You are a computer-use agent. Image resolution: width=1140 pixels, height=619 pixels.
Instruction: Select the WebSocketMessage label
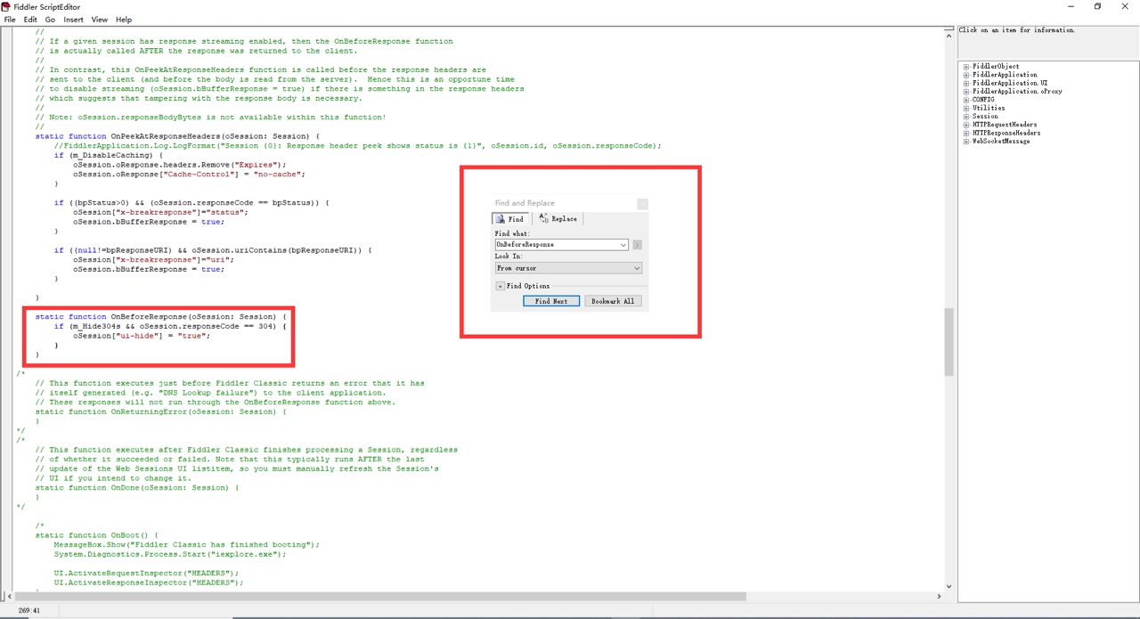pos(1001,142)
